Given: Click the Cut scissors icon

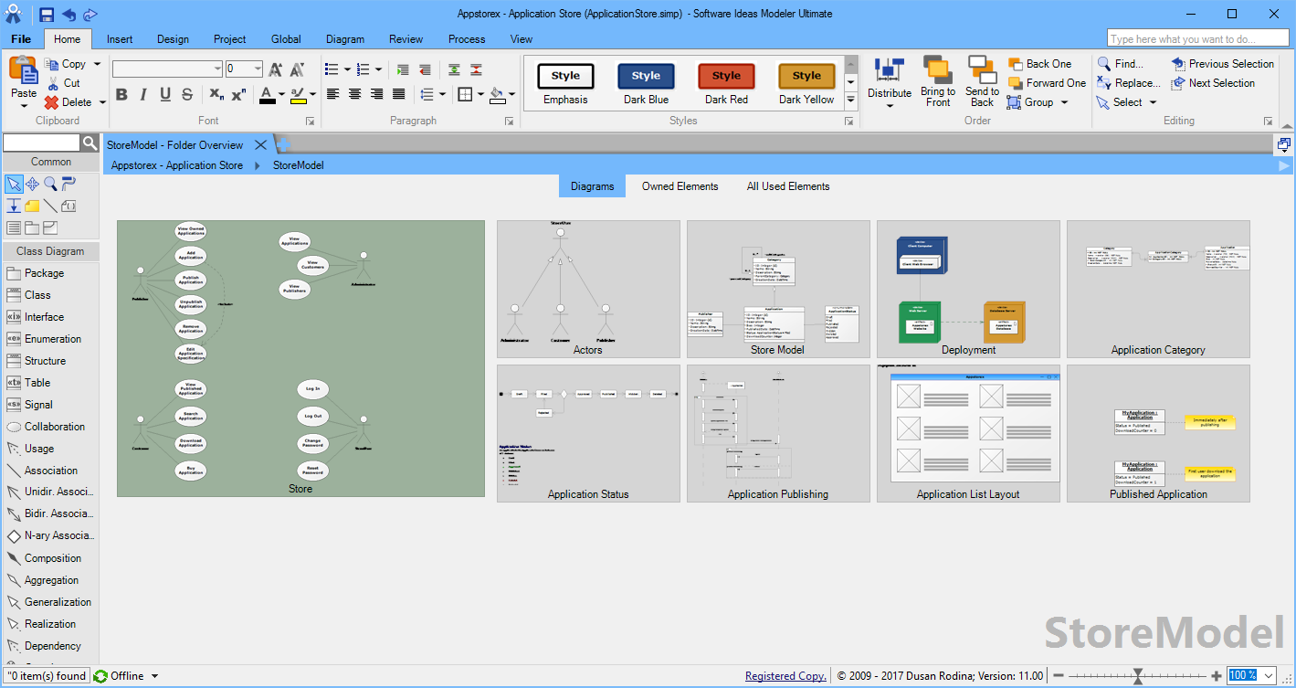Looking at the screenshot, I should click(x=52, y=83).
